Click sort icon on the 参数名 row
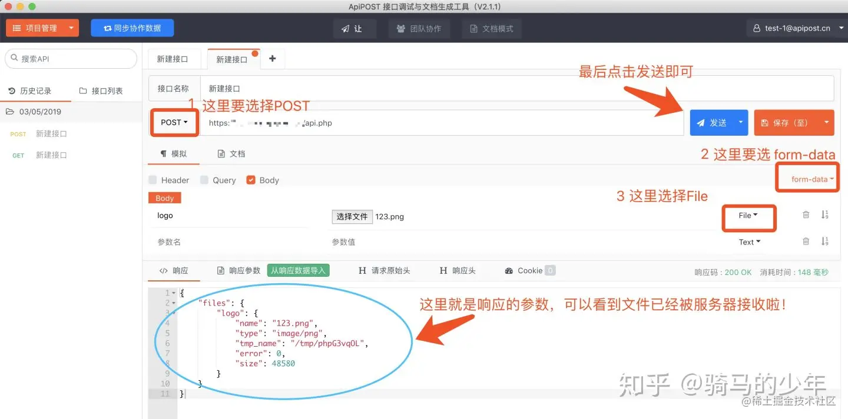Screen dimensions: 848x419 click(x=825, y=242)
